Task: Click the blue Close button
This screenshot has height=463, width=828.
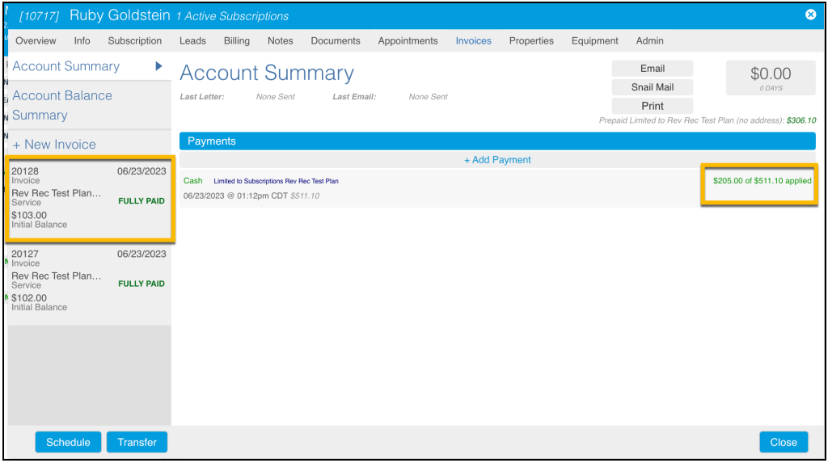Action: (x=783, y=442)
